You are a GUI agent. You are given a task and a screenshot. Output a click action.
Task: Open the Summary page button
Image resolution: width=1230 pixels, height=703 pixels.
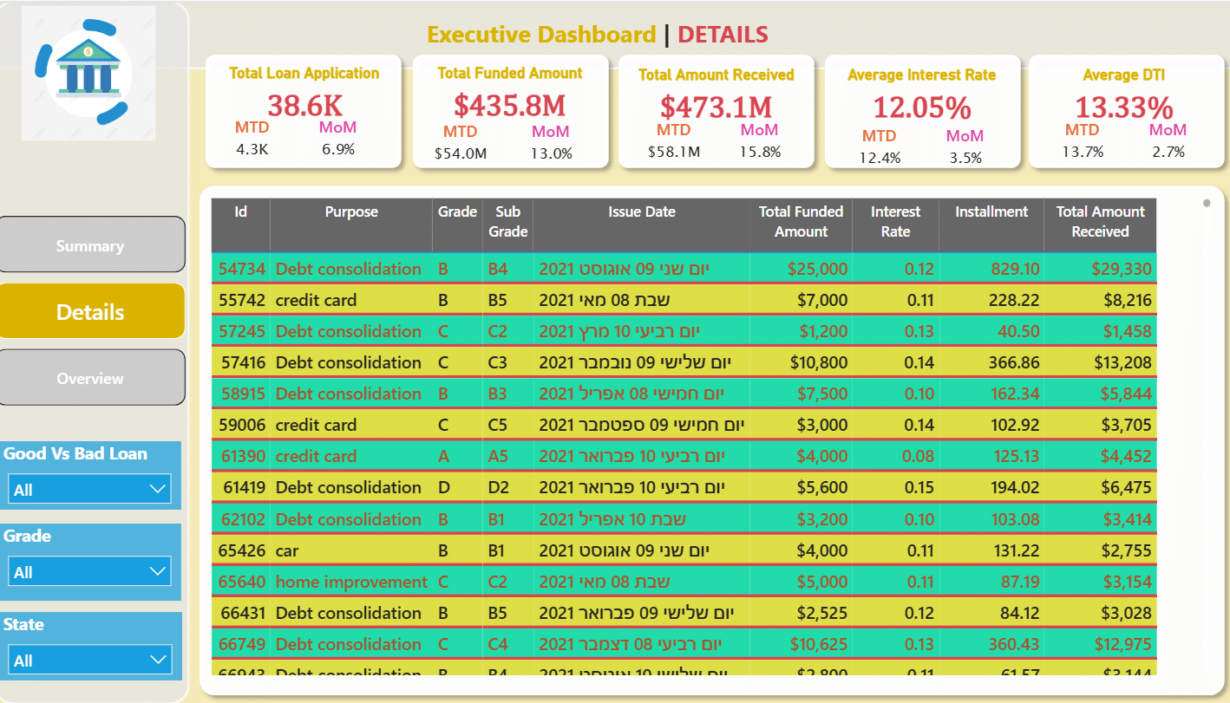click(90, 245)
